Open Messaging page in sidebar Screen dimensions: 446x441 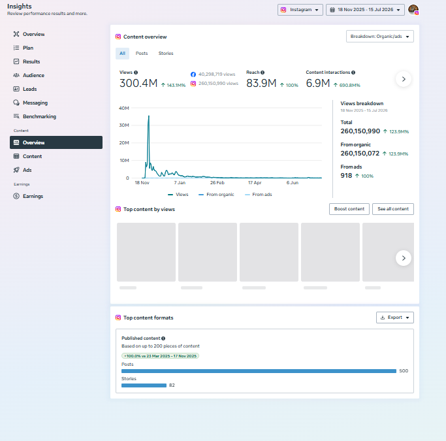(56, 103)
